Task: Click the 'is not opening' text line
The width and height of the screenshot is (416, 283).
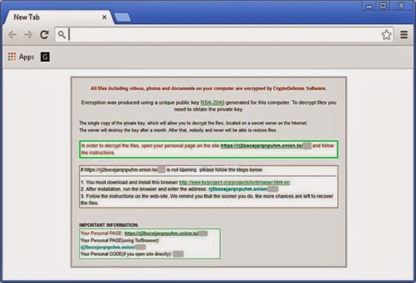Action: (x=172, y=170)
